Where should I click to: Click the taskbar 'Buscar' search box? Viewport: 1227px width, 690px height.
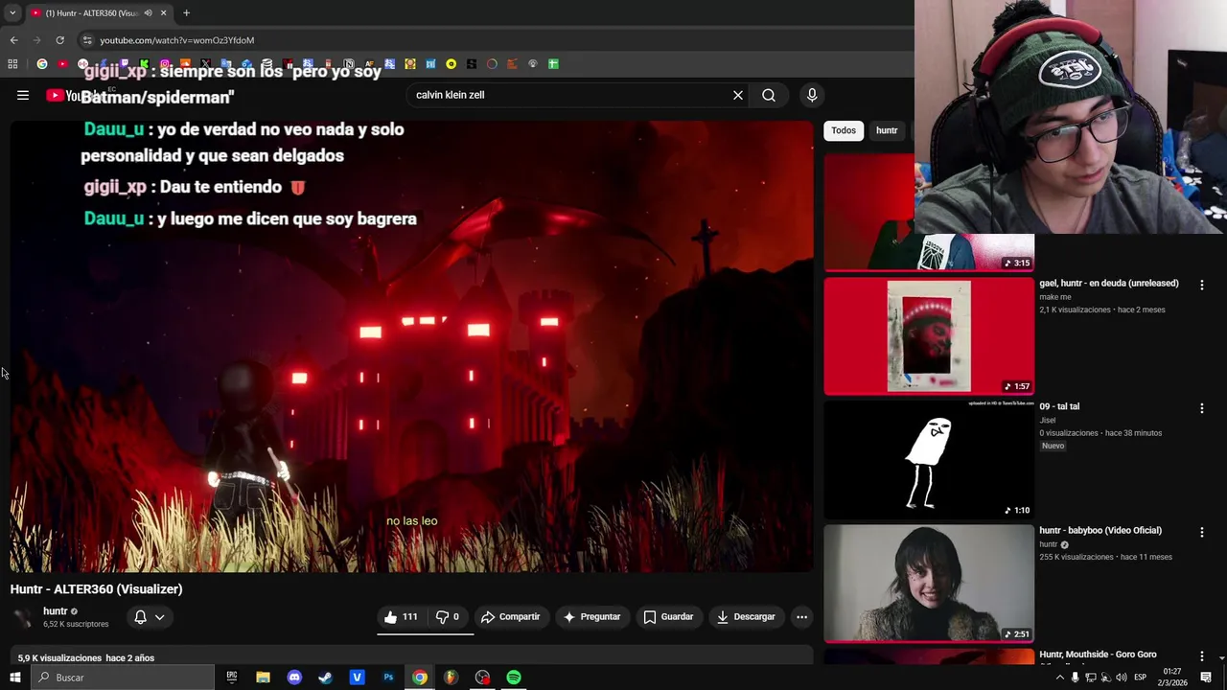pyautogui.click(x=123, y=678)
